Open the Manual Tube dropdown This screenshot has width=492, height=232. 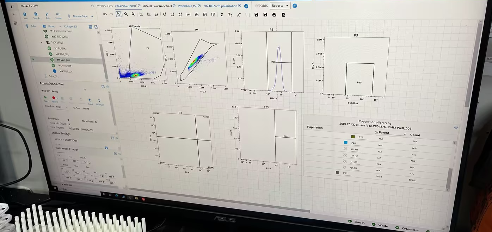click(81, 16)
